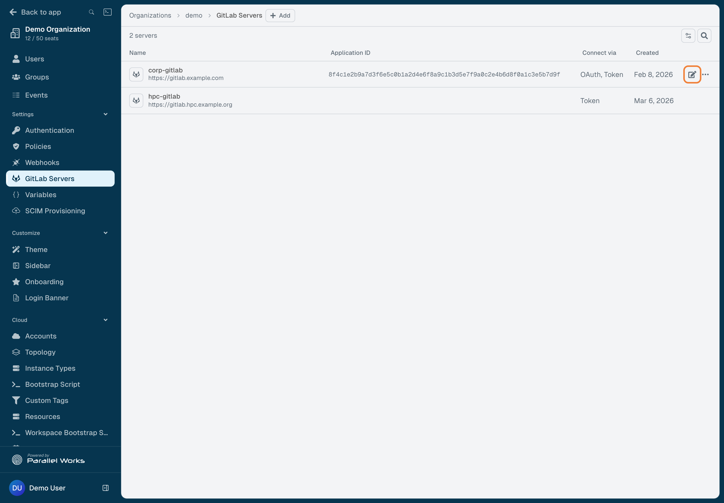Select the hpc-gitlab server name

click(x=164, y=96)
